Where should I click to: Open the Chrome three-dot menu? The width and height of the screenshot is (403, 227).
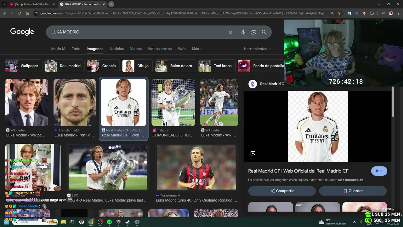click(398, 13)
